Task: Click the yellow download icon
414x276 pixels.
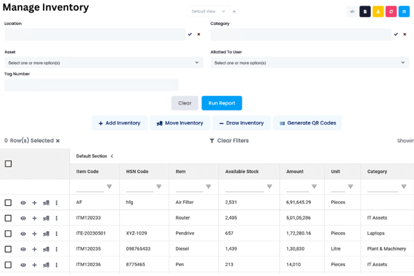Action: click(378, 11)
